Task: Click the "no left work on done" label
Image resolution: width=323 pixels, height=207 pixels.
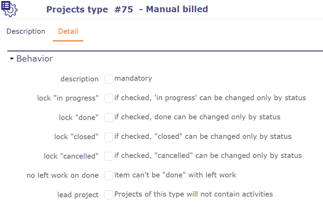Action: point(63,175)
